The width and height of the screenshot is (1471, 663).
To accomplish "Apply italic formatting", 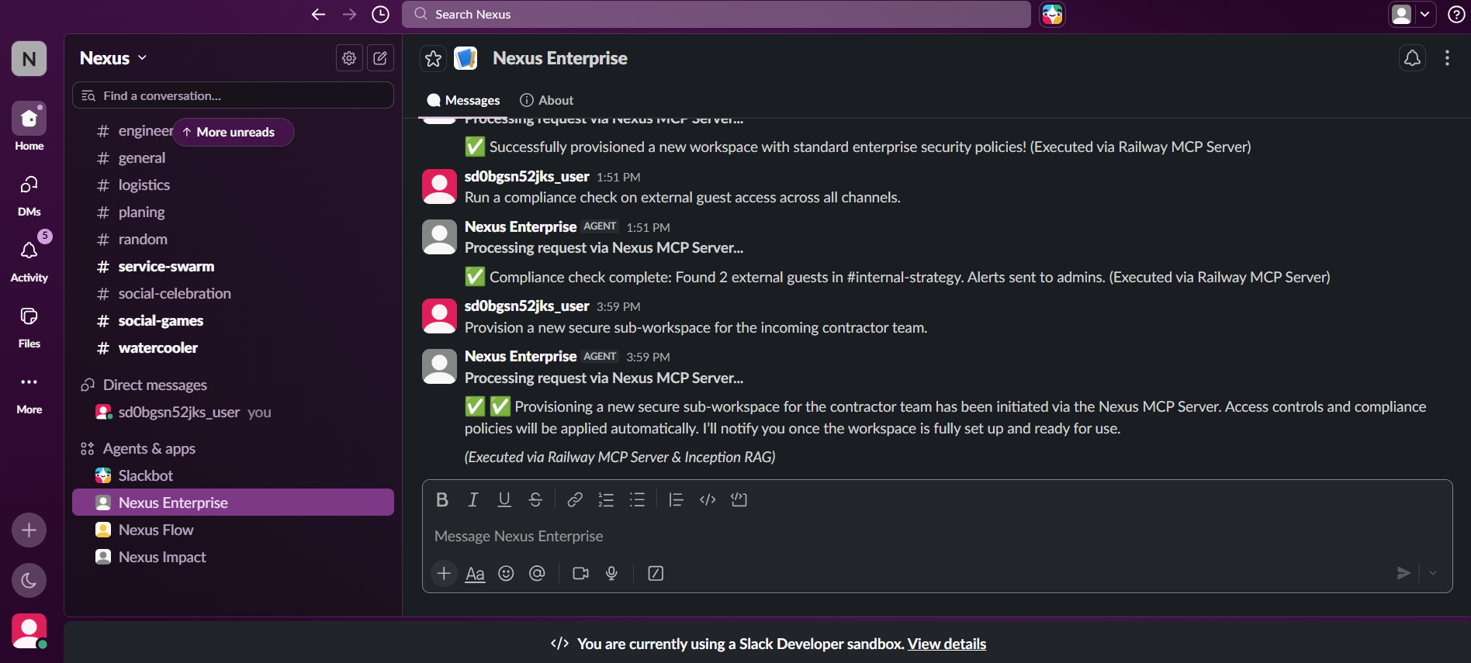I will (473, 500).
